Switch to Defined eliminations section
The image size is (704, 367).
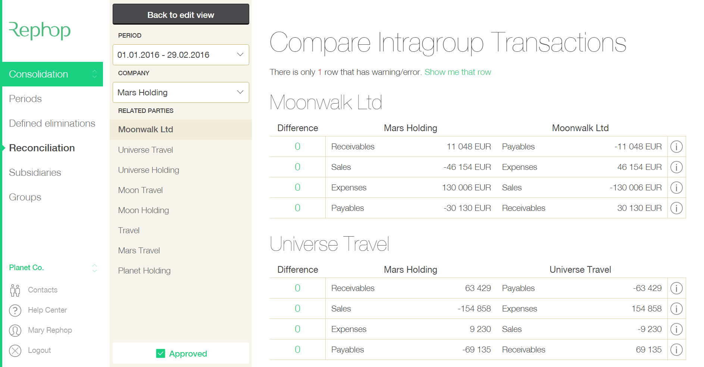point(52,123)
